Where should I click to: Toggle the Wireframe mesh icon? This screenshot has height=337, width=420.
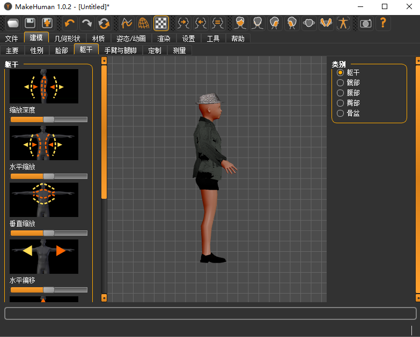(x=144, y=23)
